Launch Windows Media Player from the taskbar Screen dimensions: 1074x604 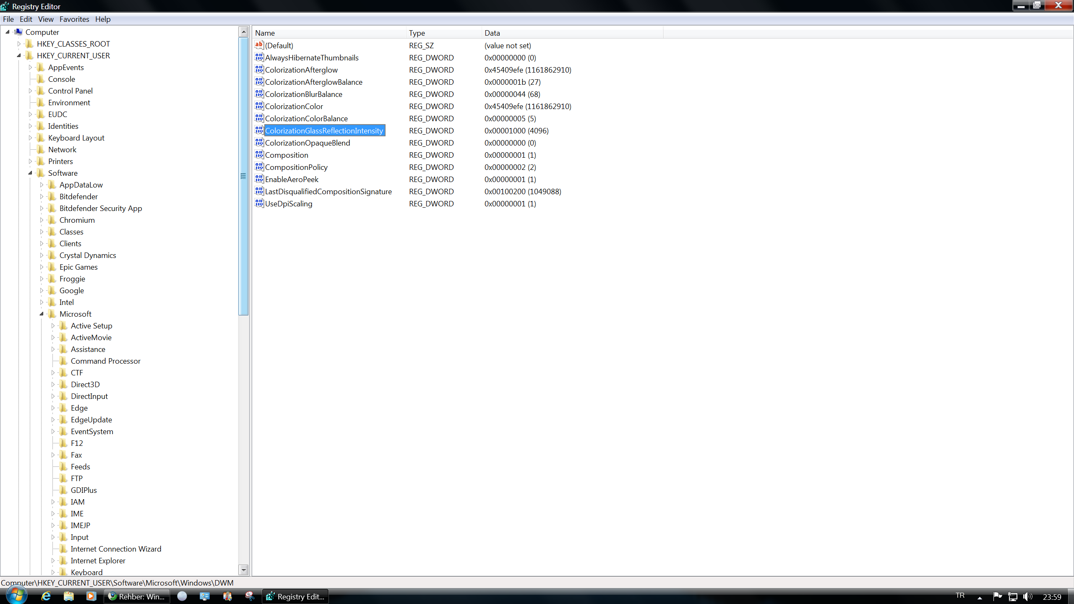point(91,596)
